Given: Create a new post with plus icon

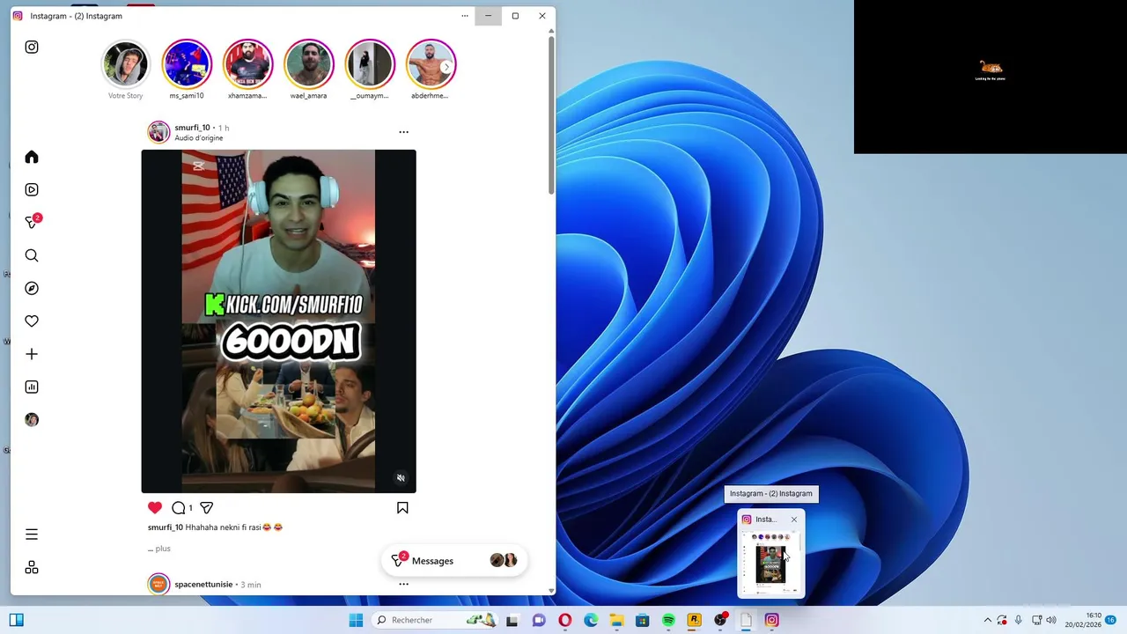Looking at the screenshot, I should [x=32, y=354].
